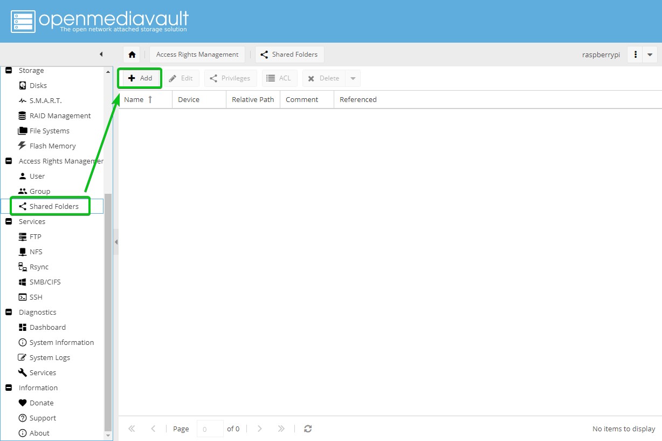The image size is (662, 441).
Task: Collapse the Services tree section
Action: tap(9, 221)
